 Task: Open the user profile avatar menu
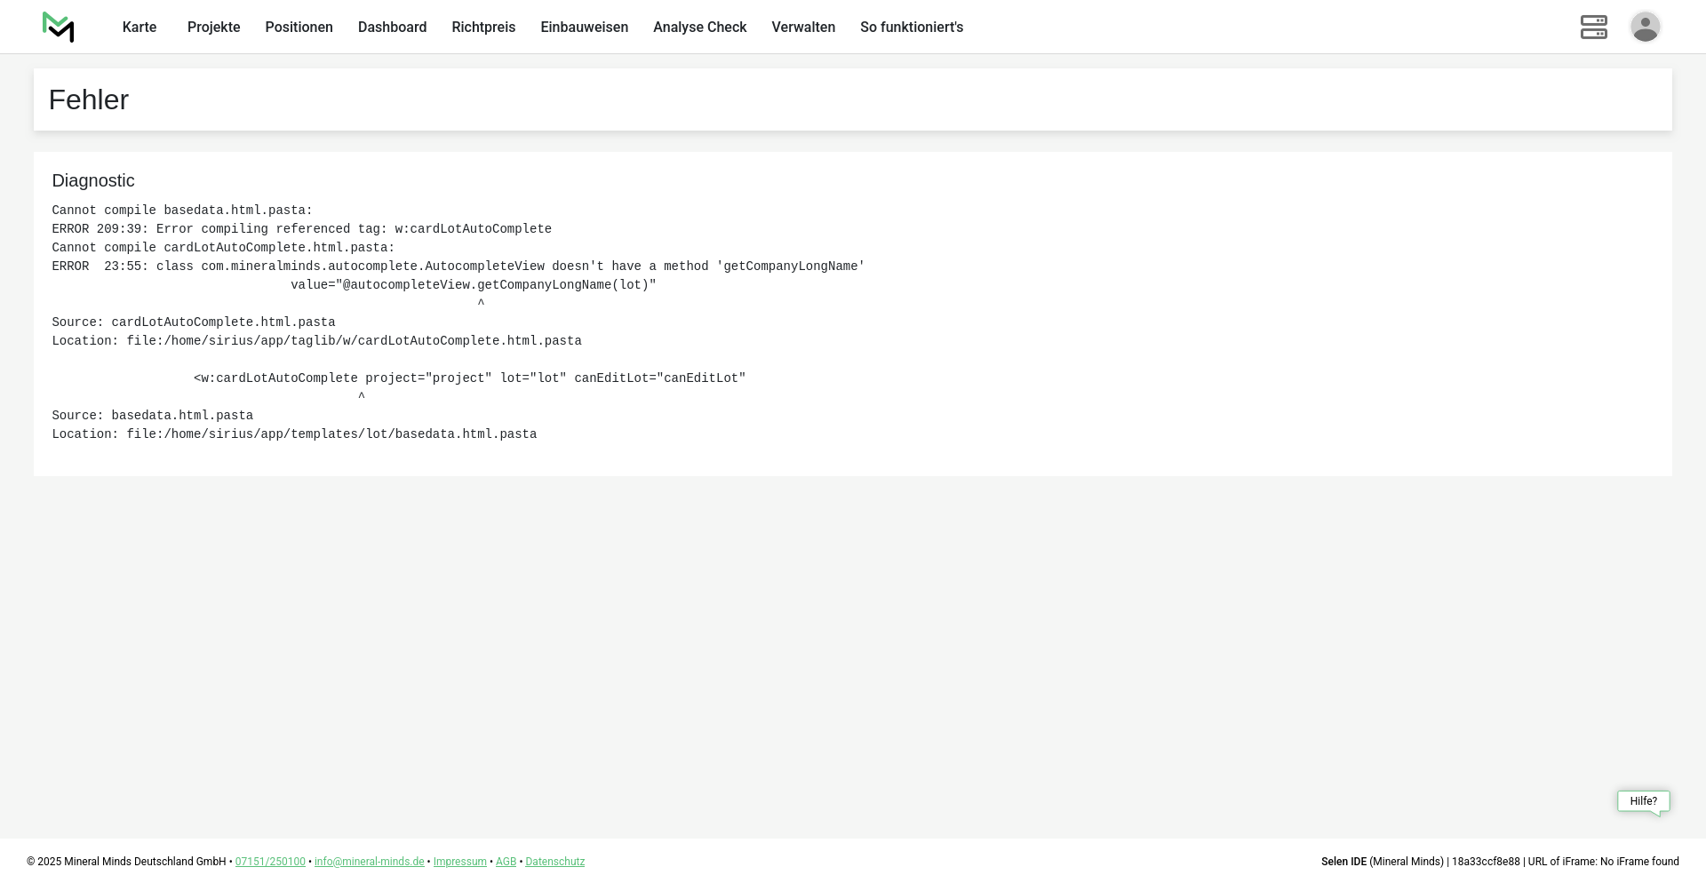point(1645,27)
